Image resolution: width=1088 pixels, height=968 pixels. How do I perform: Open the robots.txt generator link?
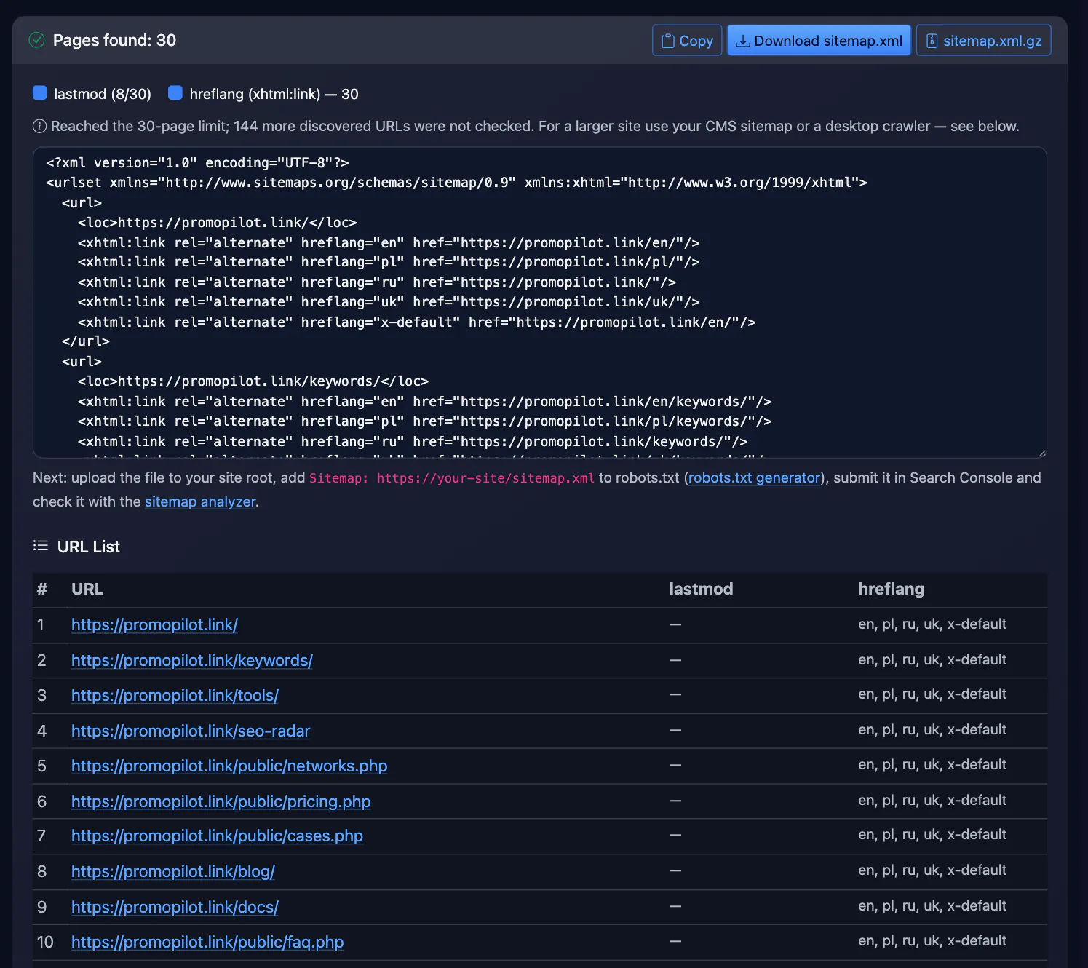pyautogui.click(x=754, y=477)
